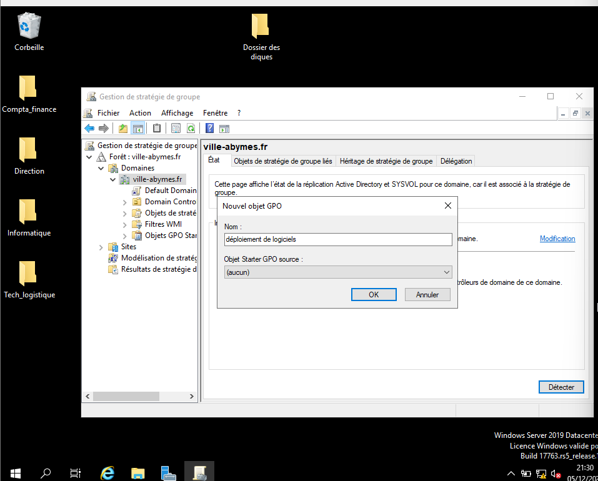Toggle the Show/Hide console tree icon

coord(138,128)
